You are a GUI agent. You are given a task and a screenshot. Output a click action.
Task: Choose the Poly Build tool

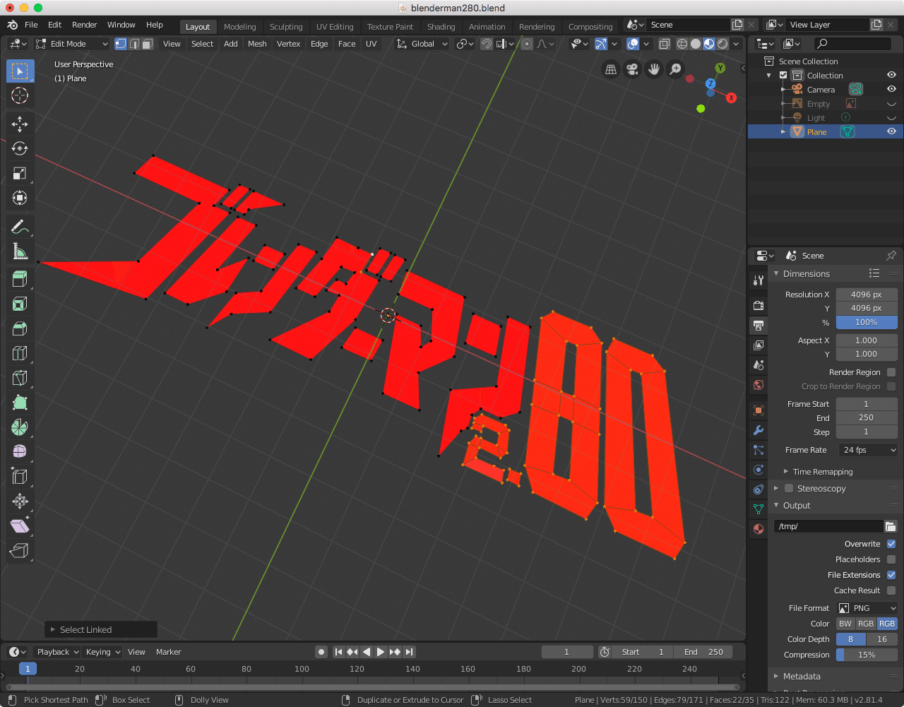click(20, 403)
